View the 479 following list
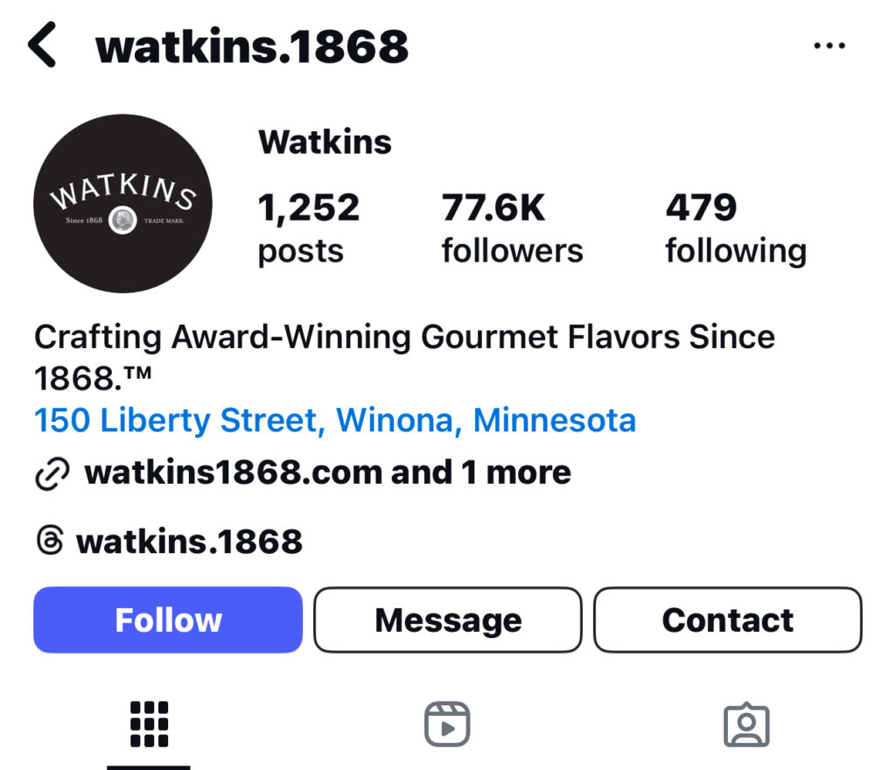This screenshot has height=770, width=896. 736,228
